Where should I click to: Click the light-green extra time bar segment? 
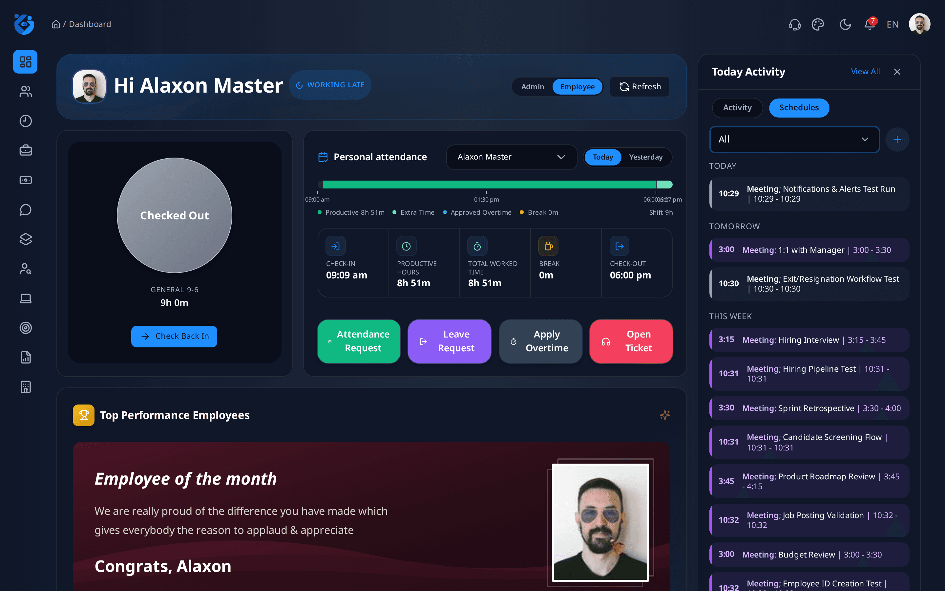[x=664, y=185]
